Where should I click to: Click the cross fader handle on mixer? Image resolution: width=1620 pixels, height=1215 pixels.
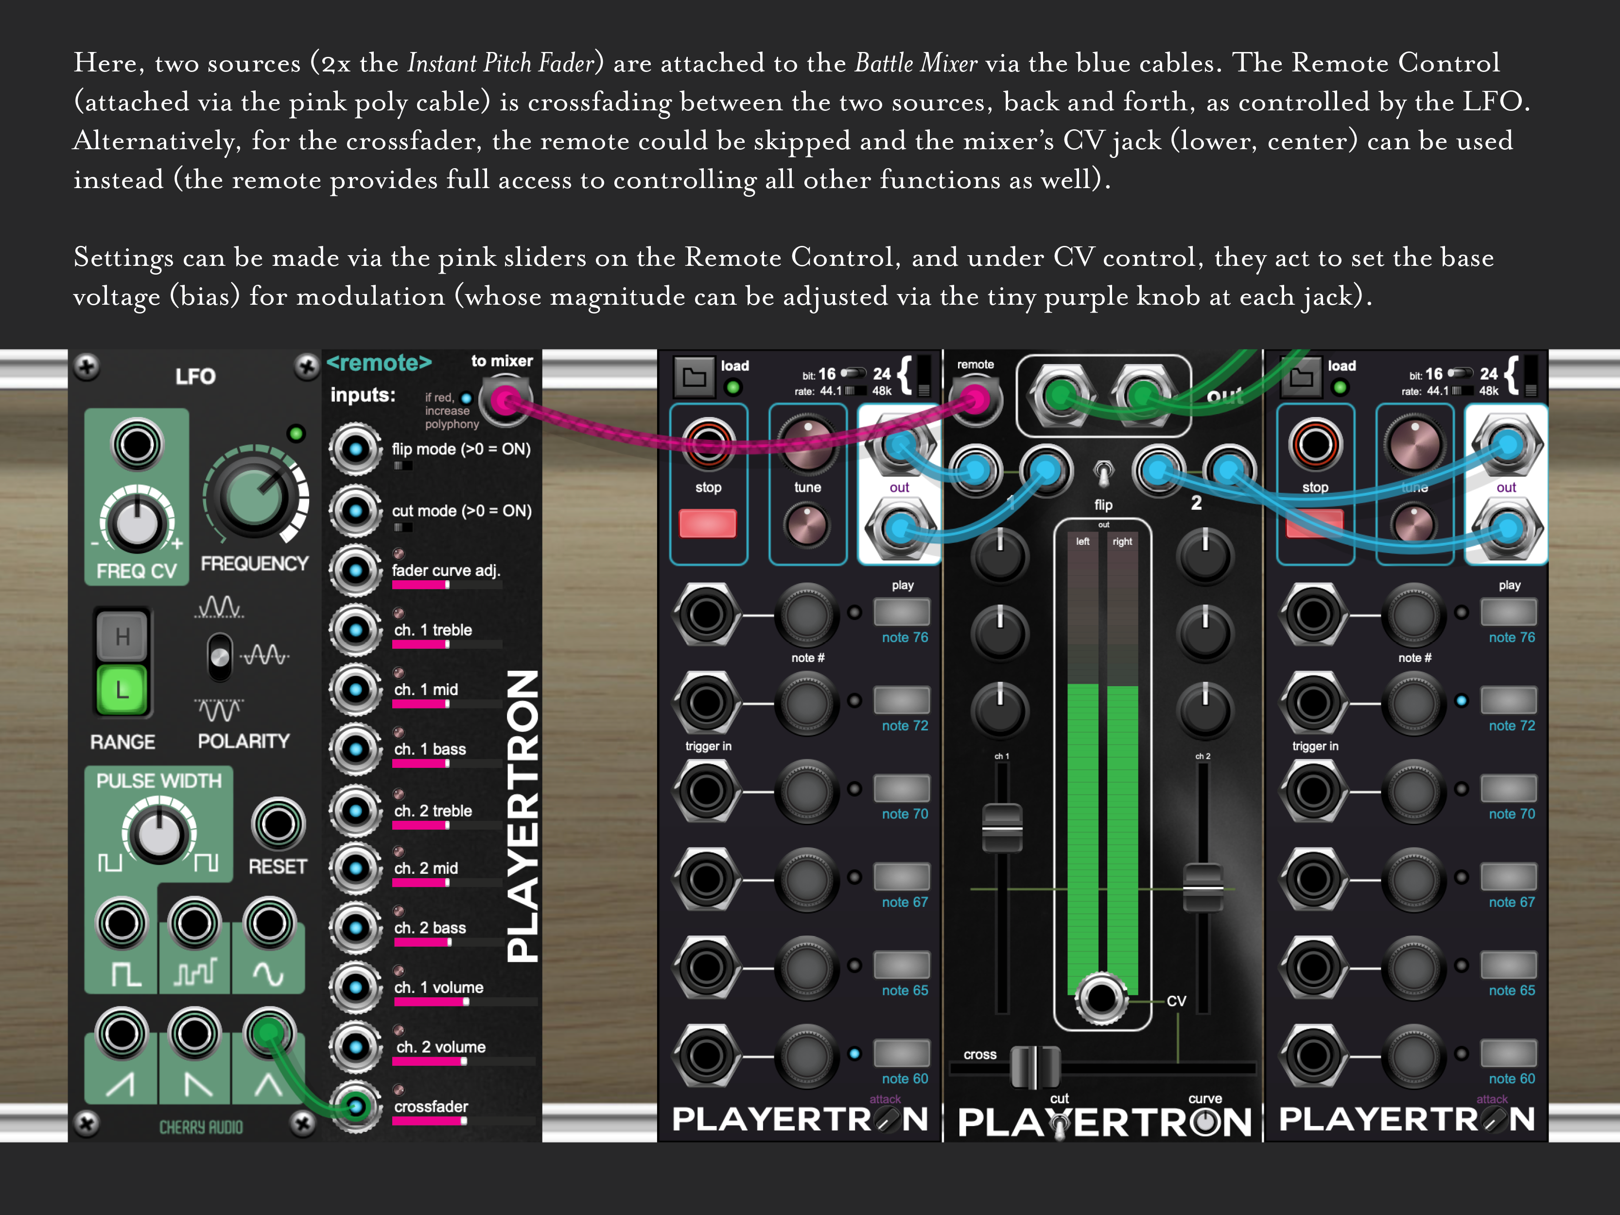(x=1035, y=1067)
